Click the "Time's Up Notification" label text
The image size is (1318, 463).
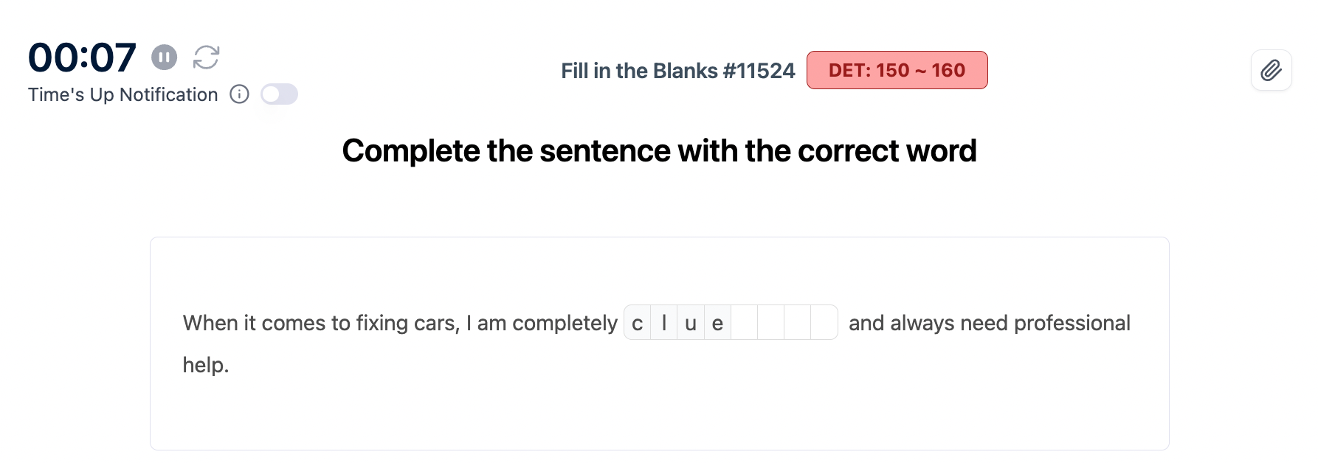123,94
